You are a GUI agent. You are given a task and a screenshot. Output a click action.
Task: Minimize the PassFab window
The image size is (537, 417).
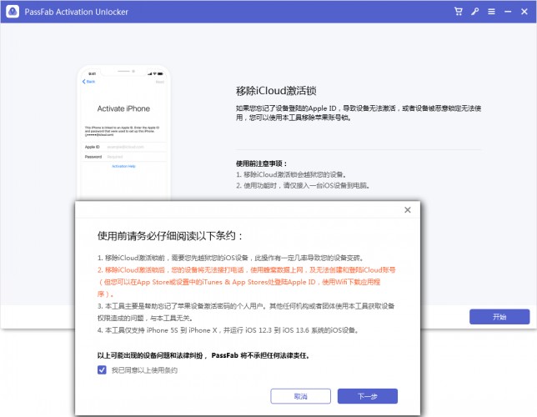(x=508, y=12)
